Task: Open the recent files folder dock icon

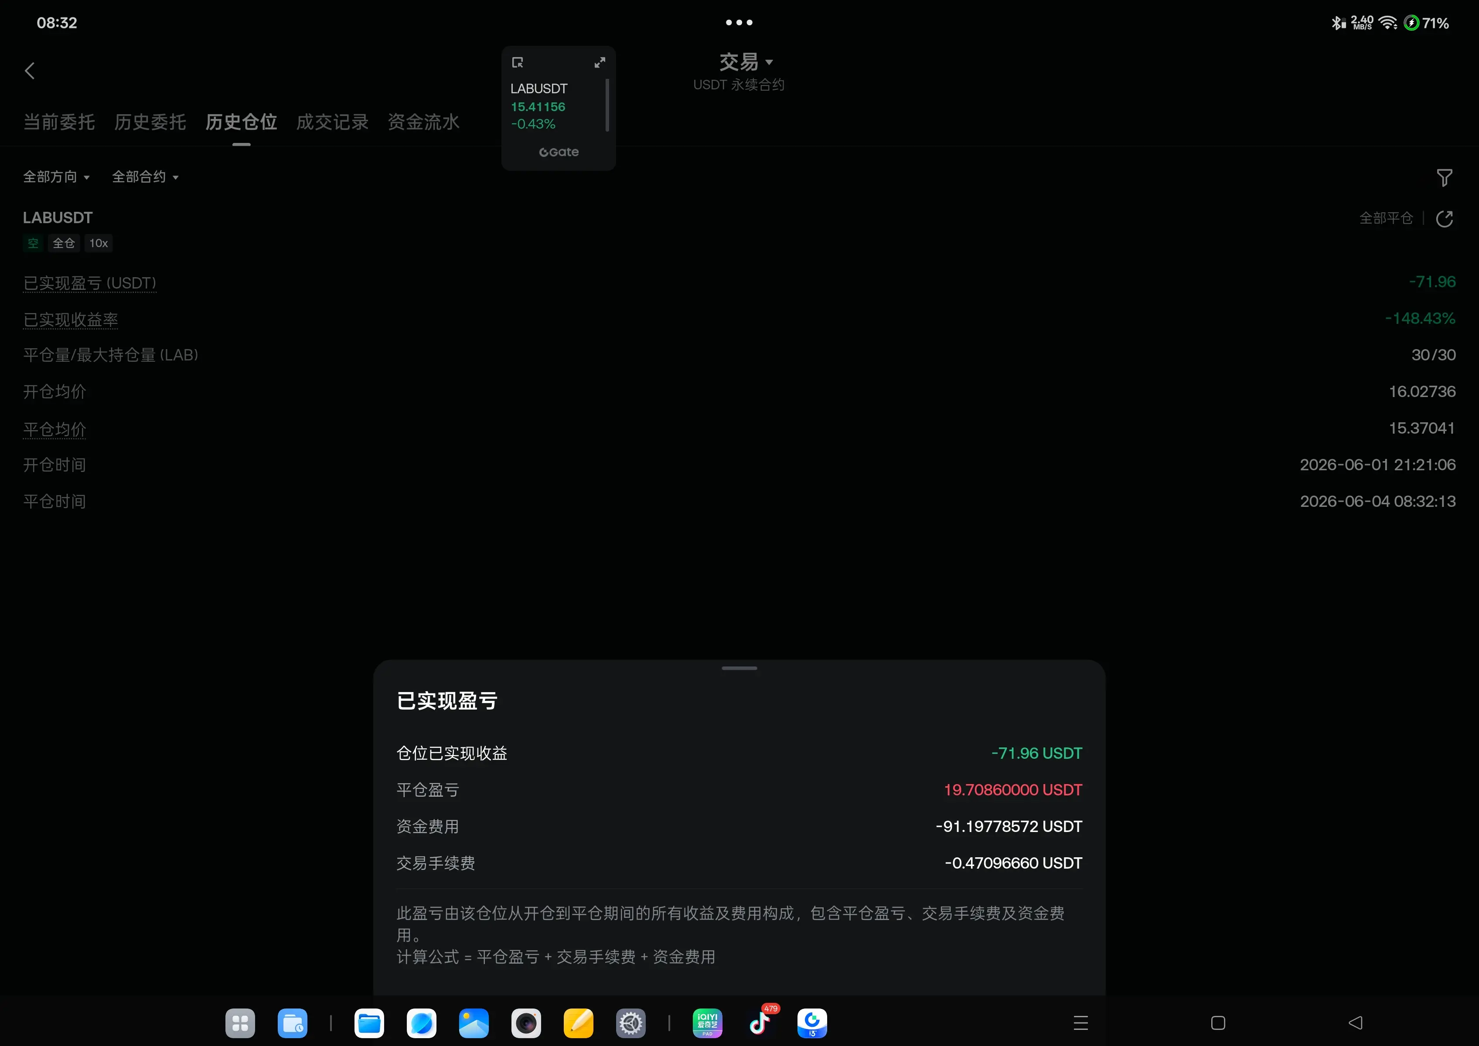Action: pyautogui.click(x=293, y=1023)
